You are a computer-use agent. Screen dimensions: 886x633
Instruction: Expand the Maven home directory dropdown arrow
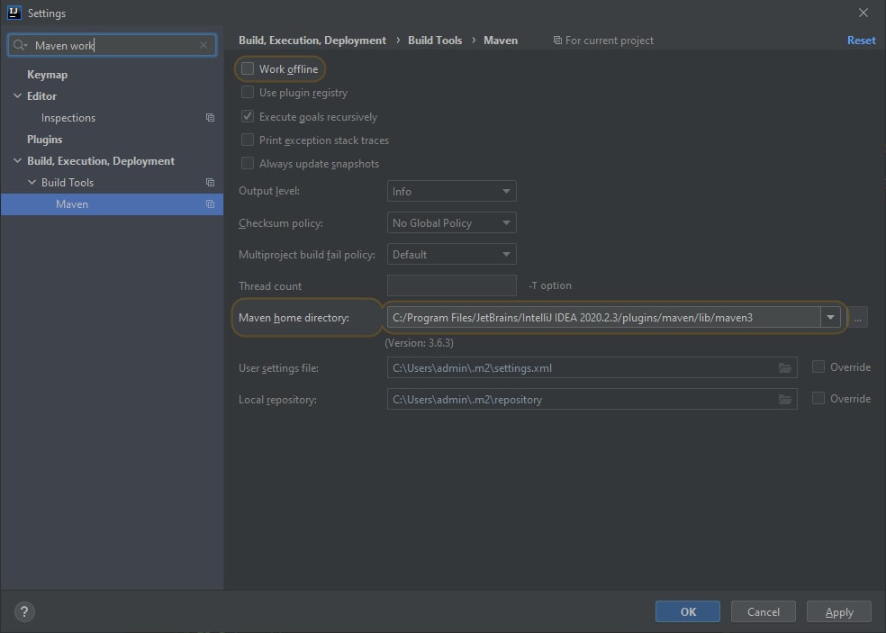click(x=830, y=318)
